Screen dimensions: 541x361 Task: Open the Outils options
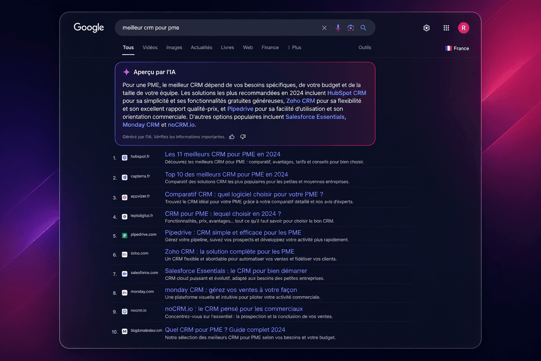(x=365, y=47)
